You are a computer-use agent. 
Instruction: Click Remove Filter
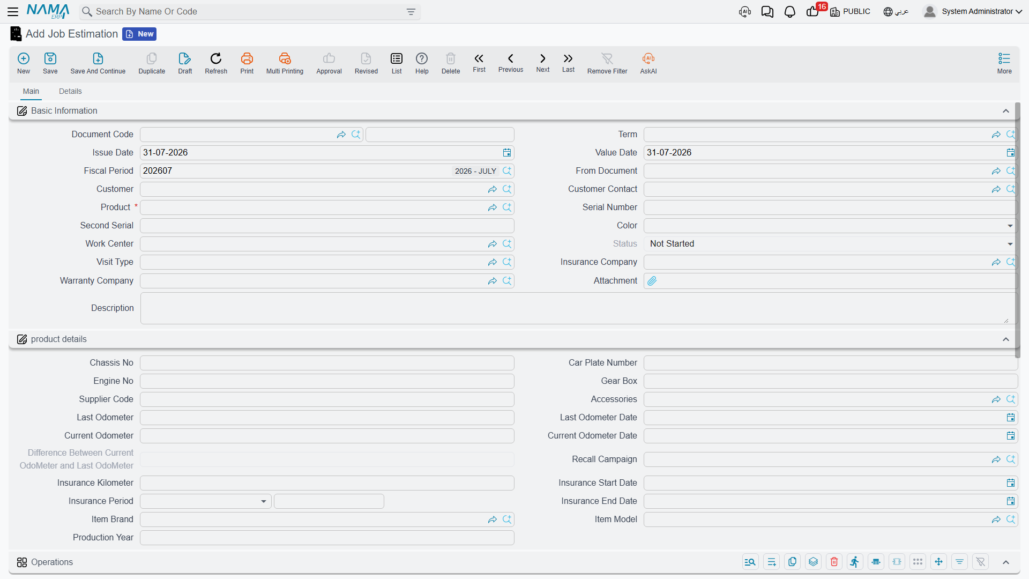607,63
